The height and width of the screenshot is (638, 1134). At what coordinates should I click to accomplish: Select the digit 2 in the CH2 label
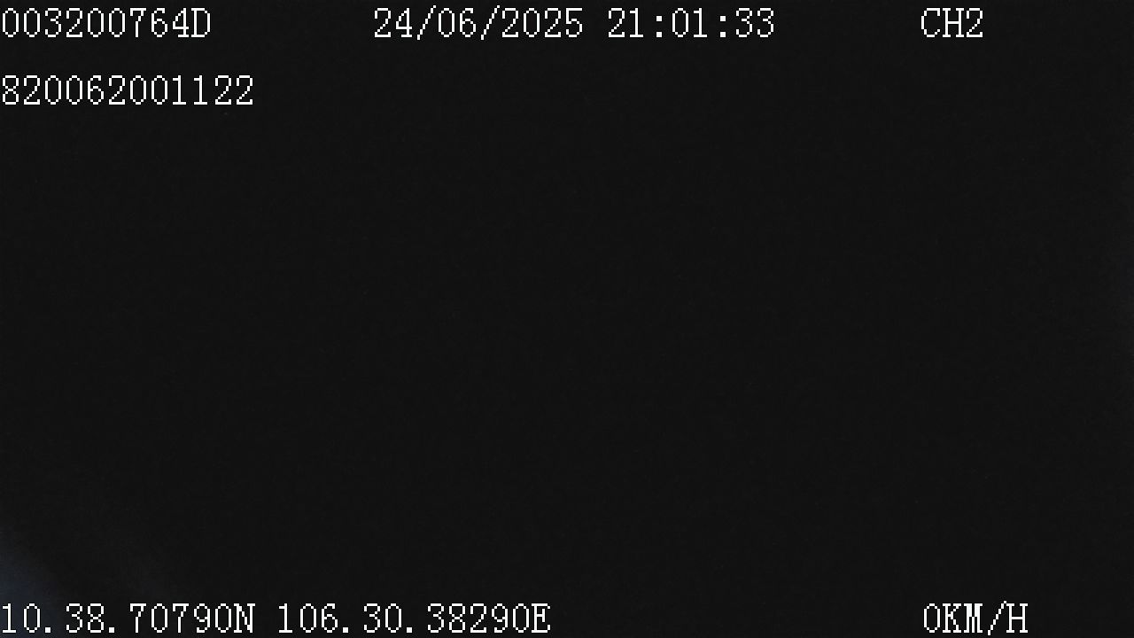[975, 23]
